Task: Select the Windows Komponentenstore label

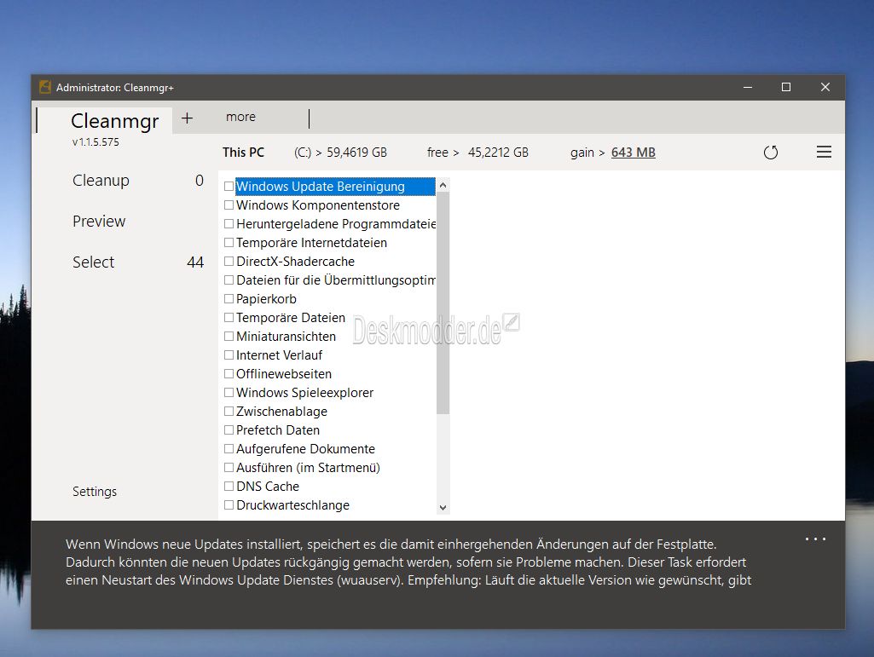Action: pyautogui.click(x=318, y=205)
